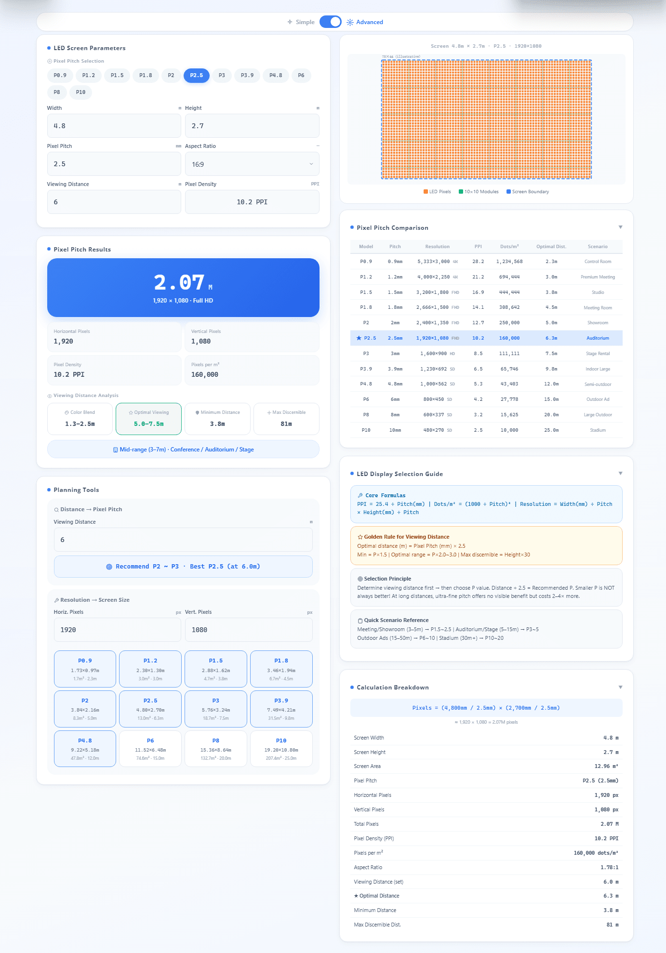Select the P3 row in comparison table
This screenshot has height=953, width=666.
(486, 354)
